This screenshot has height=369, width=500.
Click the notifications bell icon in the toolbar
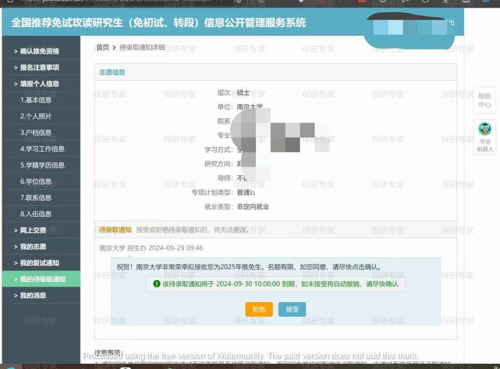point(383,2)
